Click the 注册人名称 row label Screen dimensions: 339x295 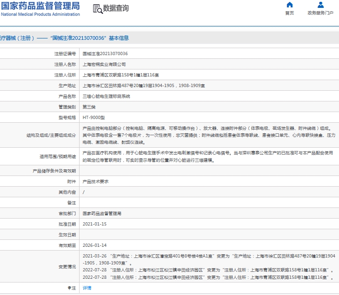click(65, 64)
